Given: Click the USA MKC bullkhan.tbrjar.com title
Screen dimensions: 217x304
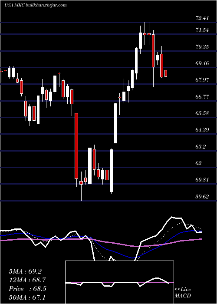Looking at the screenshot, I should coord(35,5).
